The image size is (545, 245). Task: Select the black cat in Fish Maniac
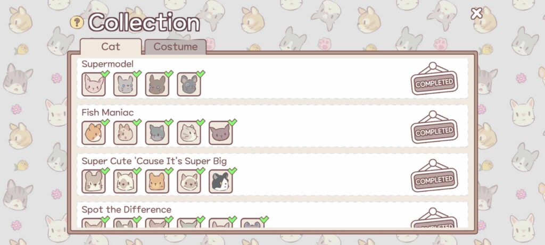click(221, 133)
